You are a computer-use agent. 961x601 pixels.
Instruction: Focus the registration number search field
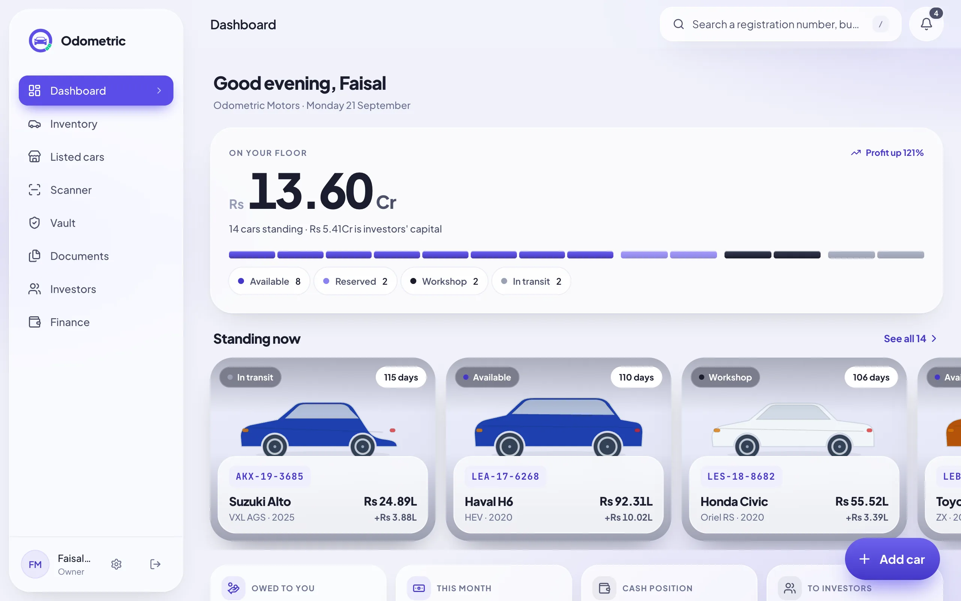point(780,24)
